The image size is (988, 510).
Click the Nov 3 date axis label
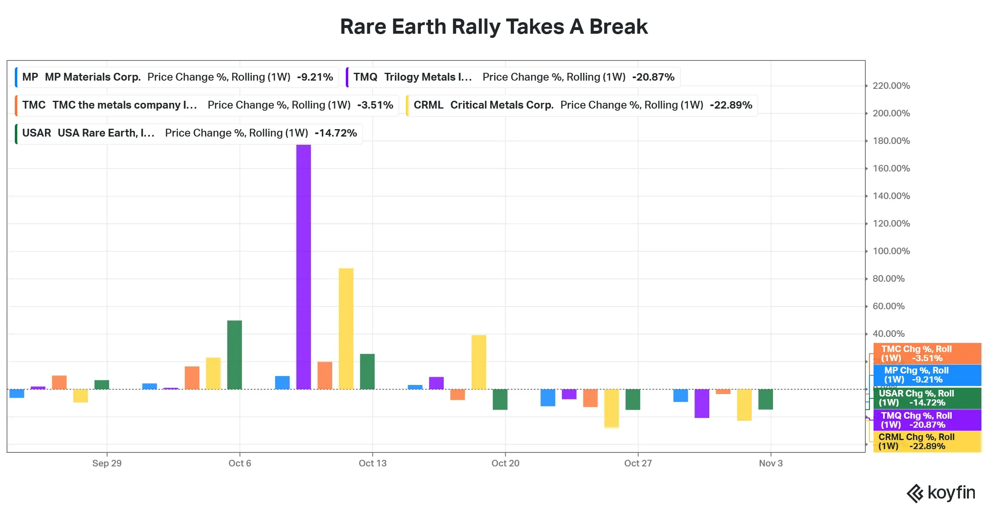770,464
